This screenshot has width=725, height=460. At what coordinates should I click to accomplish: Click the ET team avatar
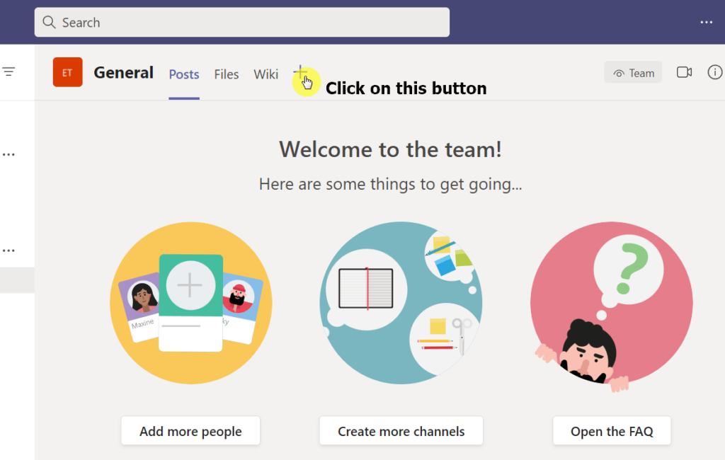coord(67,72)
